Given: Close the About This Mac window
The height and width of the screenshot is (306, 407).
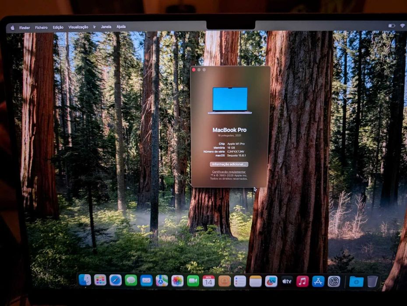Looking at the screenshot, I should (x=193, y=70).
